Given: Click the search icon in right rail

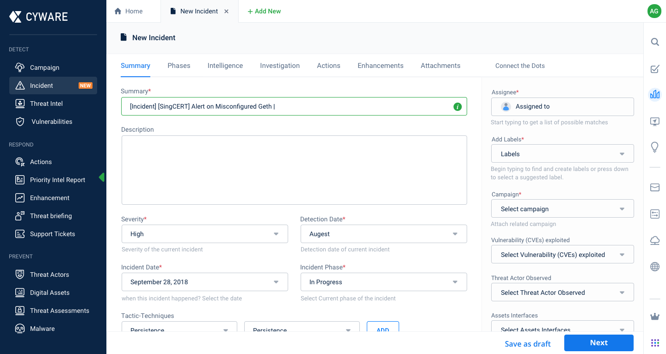Looking at the screenshot, I should [x=655, y=42].
